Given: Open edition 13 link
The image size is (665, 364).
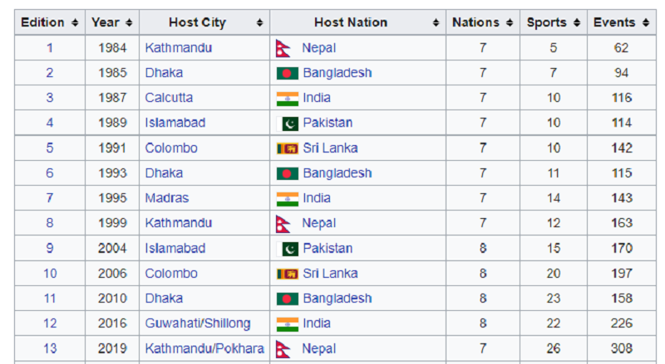Looking at the screenshot, I should tap(50, 348).
